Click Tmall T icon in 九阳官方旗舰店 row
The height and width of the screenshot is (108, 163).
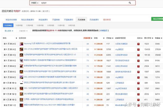pos(138,44)
